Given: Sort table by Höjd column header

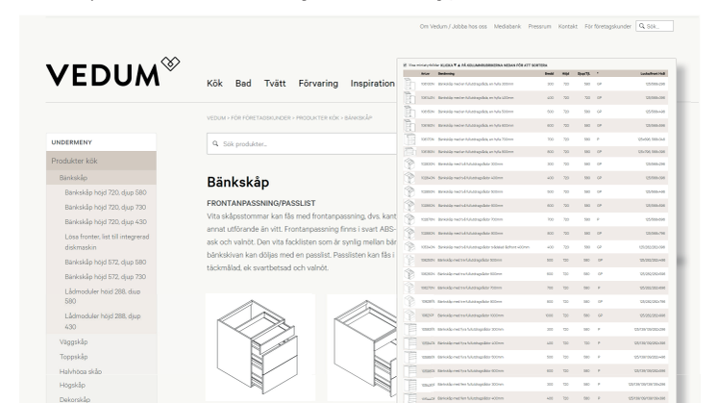Looking at the screenshot, I should 566,73.
